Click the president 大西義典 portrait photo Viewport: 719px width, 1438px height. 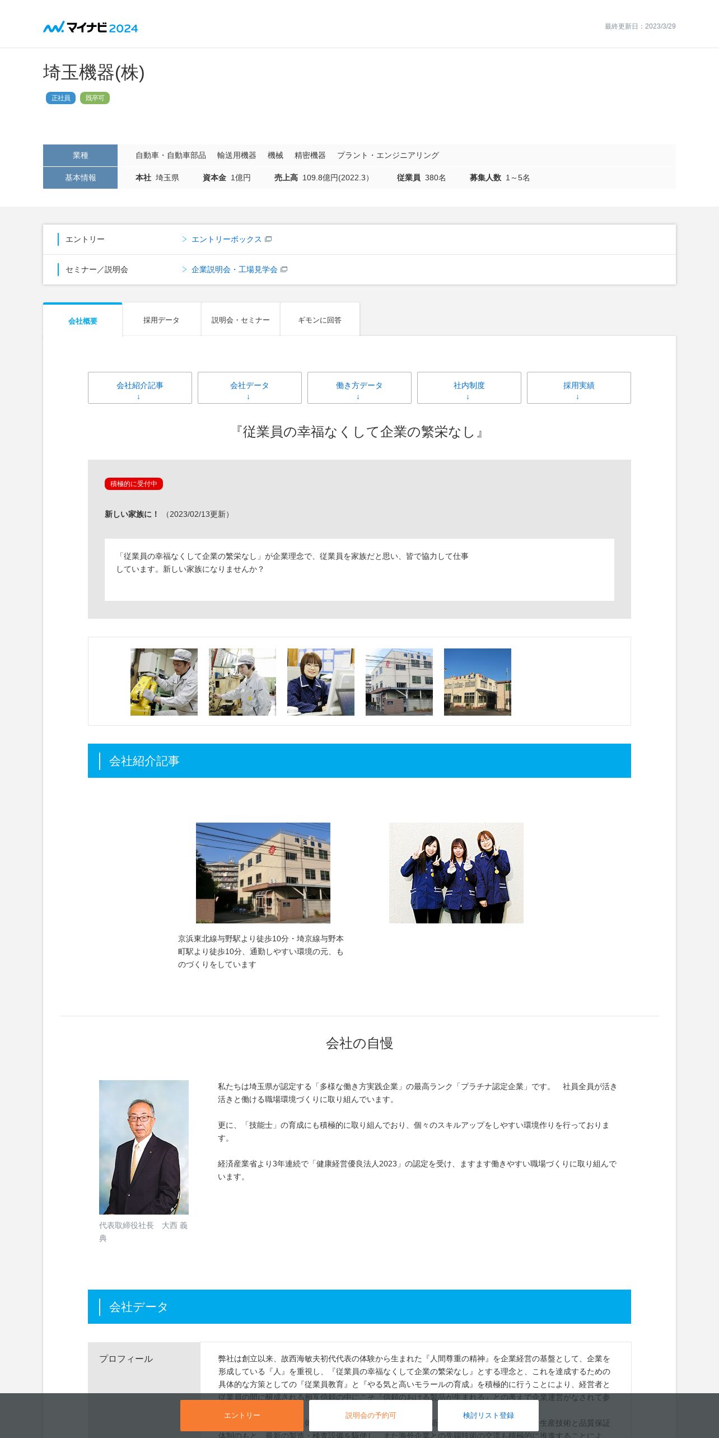point(144,1147)
